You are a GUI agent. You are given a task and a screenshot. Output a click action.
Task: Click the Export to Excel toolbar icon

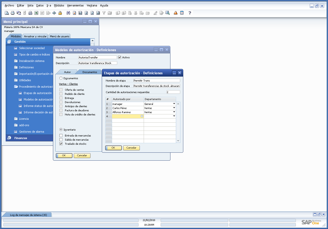[x=36, y=13]
